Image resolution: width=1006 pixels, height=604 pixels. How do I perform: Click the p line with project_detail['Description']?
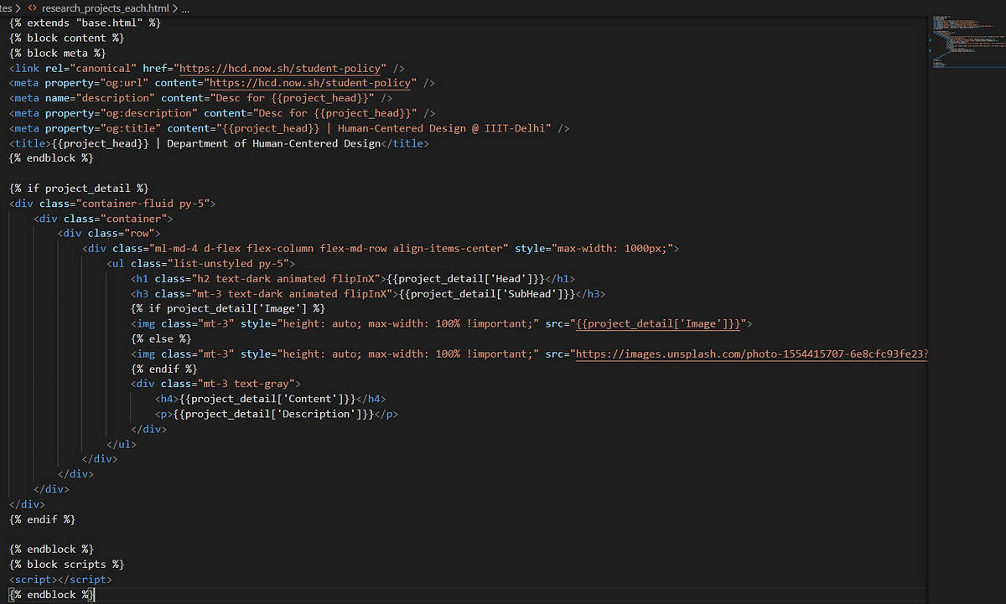point(277,415)
